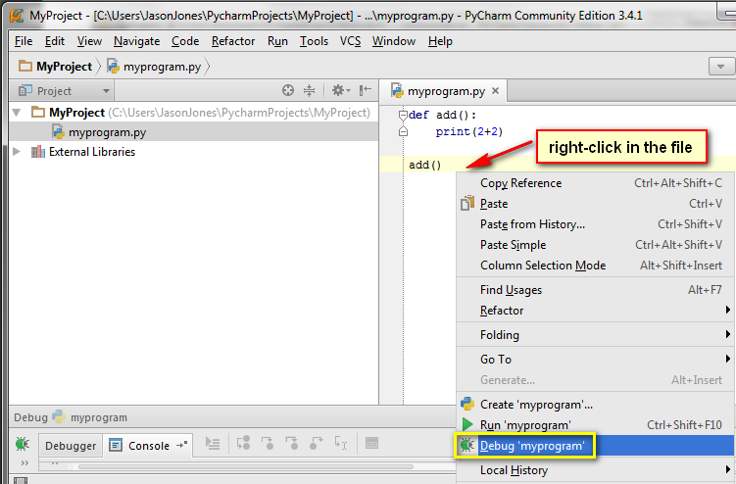Screen dimensions: 736x484
Task: Click the External Libraries bars icon
Action: pyautogui.click(x=37, y=152)
